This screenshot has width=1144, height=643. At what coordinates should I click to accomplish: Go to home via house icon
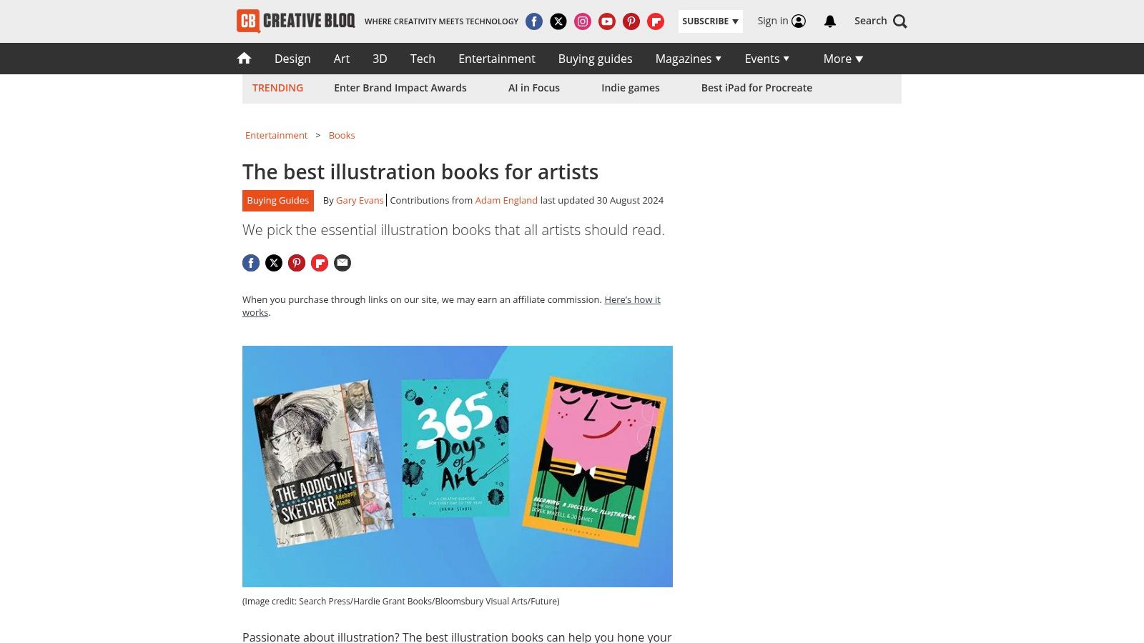(x=244, y=59)
